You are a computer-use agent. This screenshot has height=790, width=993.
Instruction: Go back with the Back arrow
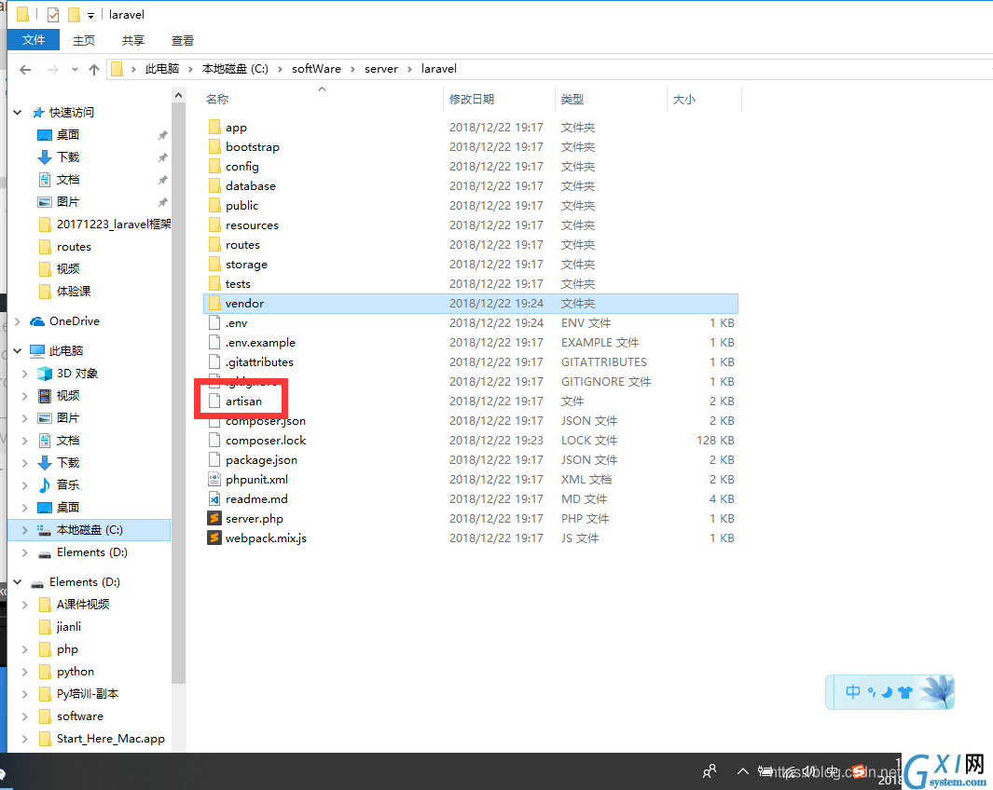point(25,70)
